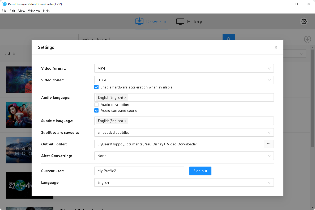
Task: Remove English tag from Audio language
Action: 125,98
